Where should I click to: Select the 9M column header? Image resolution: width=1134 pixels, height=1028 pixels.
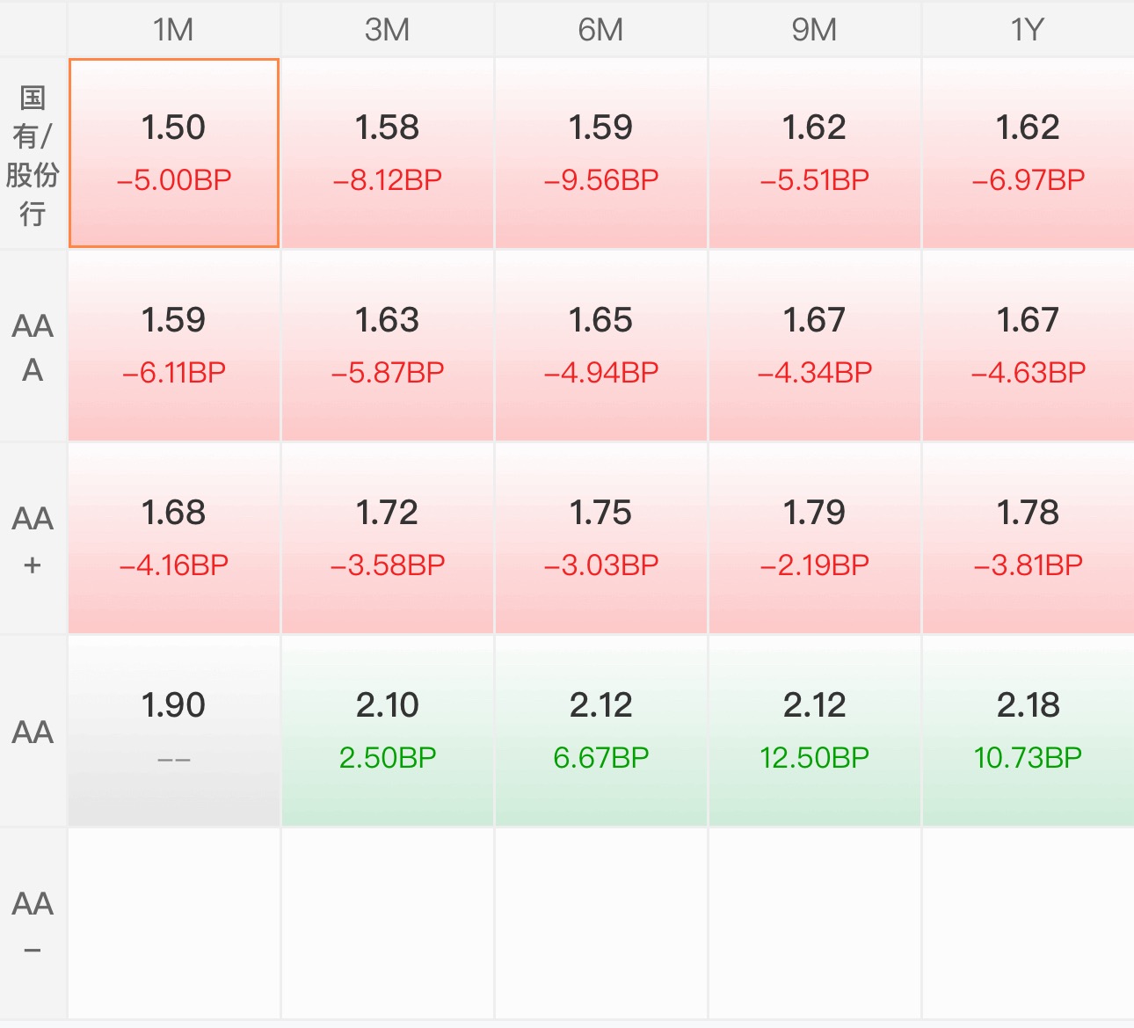[x=815, y=29]
